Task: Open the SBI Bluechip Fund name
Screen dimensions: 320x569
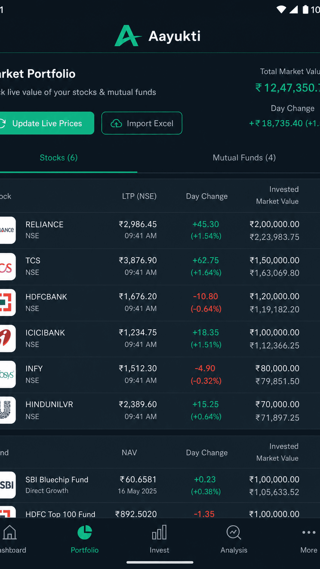Action: 57,480
